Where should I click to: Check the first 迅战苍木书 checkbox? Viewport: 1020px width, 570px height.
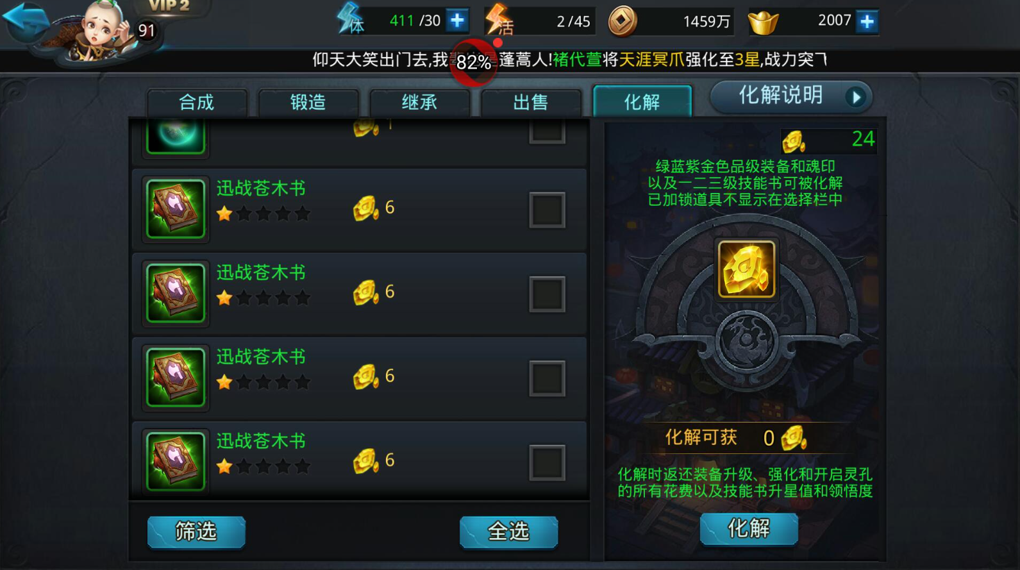click(x=547, y=210)
